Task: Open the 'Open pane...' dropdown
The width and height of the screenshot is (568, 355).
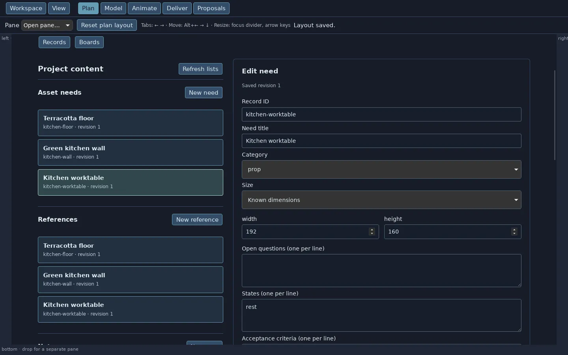Action: pos(47,25)
